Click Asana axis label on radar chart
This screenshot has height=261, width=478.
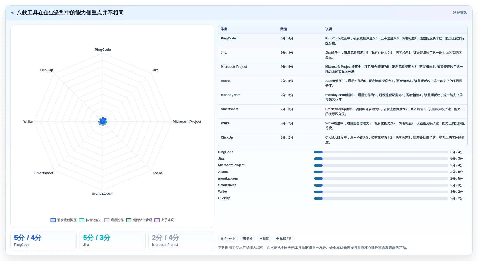click(x=158, y=173)
